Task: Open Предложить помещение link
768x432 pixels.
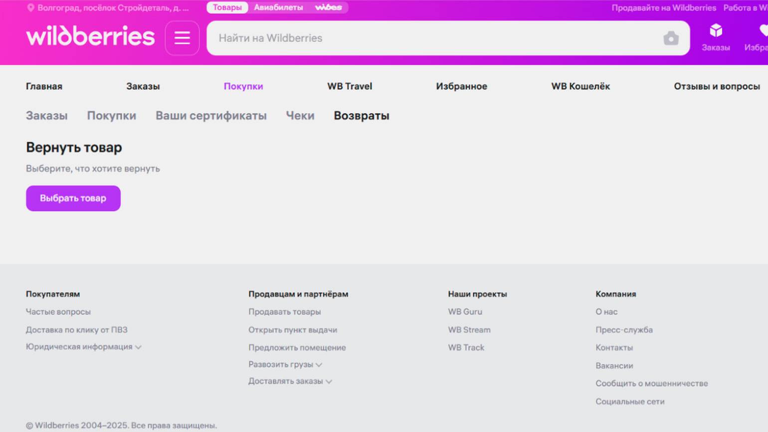Action: tap(297, 348)
